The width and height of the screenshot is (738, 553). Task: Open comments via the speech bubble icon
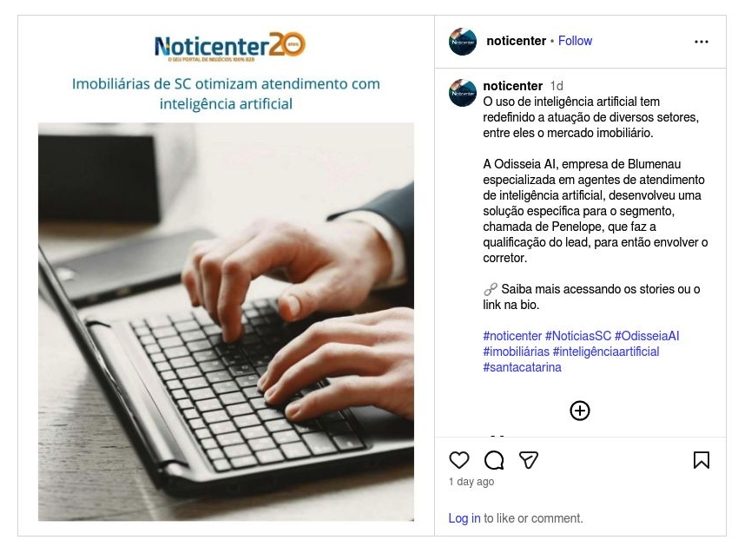click(x=494, y=460)
